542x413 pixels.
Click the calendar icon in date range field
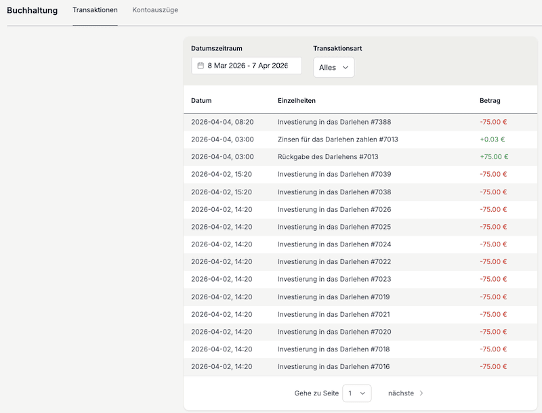[x=201, y=66]
